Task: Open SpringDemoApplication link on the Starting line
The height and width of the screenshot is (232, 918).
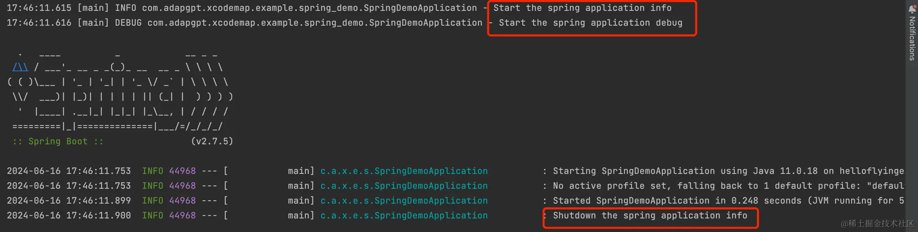Action: [404, 171]
